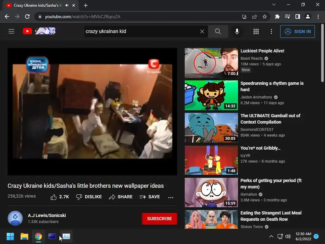Open Windows Start menu

(x=10, y=236)
